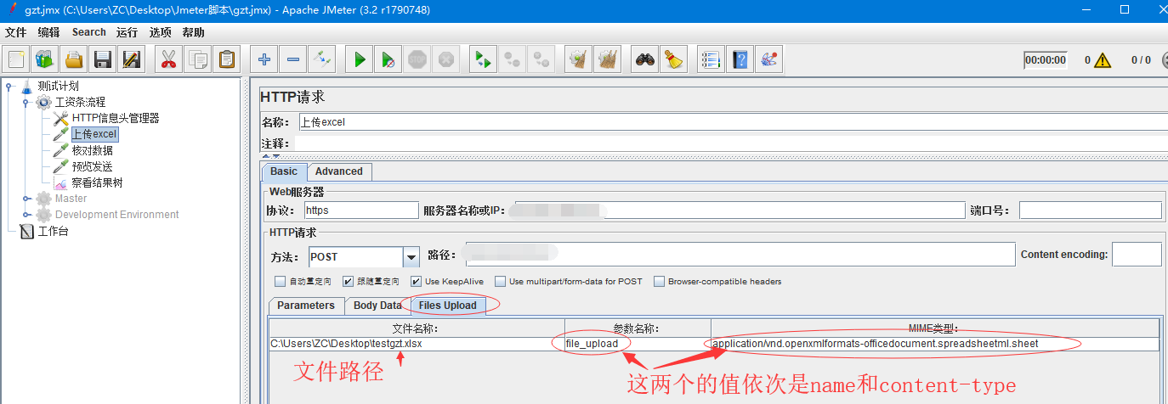The height and width of the screenshot is (404, 1168).
Task: Expand the Development Environment node toggle
Action: pyautogui.click(x=26, y=215)
